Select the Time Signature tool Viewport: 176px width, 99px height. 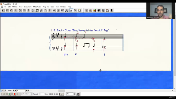(x=16, y=10)
